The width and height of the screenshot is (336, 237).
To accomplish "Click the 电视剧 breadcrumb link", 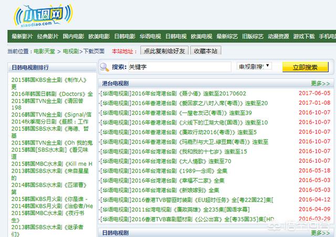I will [71, 51].
